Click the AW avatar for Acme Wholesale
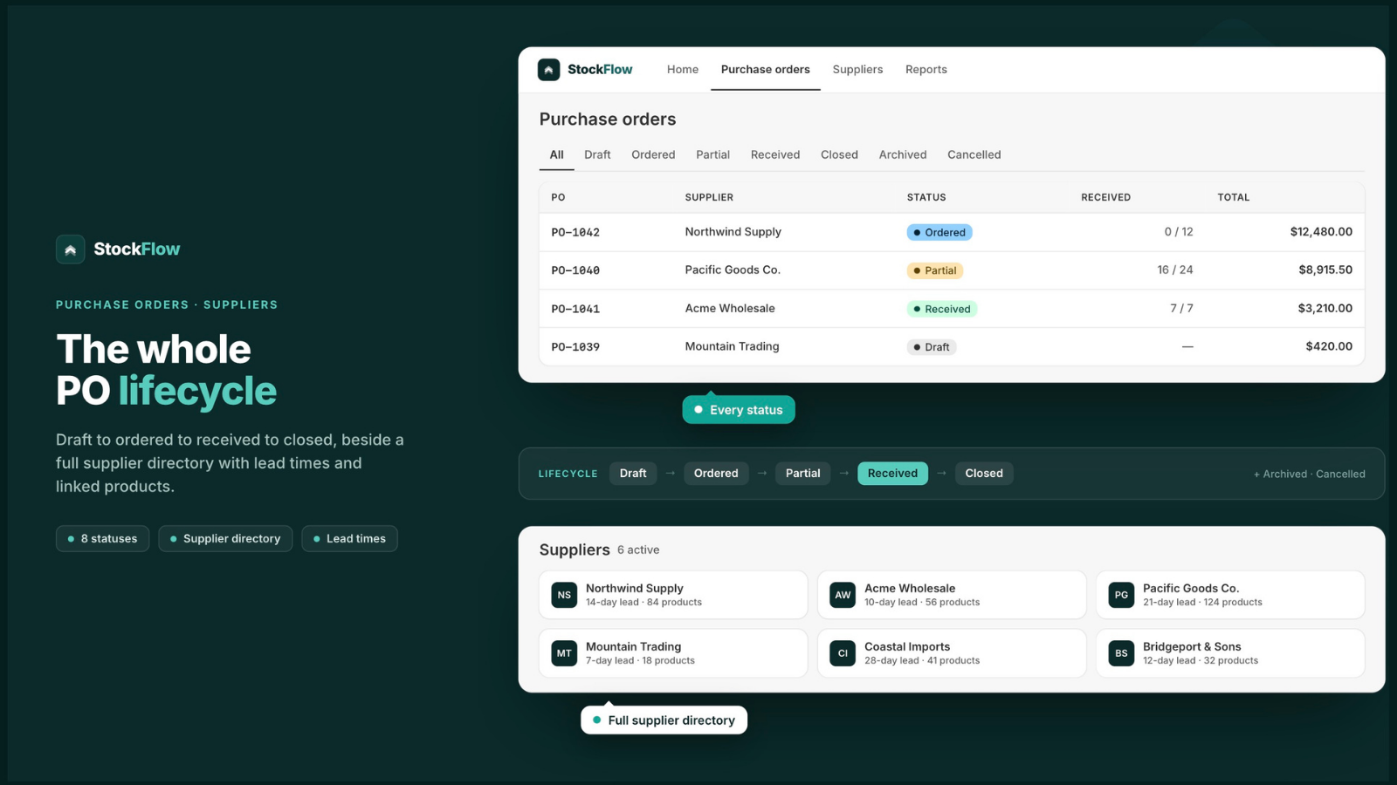The width and height of the screenshot is (1397, 785). [x=843, y=595]
